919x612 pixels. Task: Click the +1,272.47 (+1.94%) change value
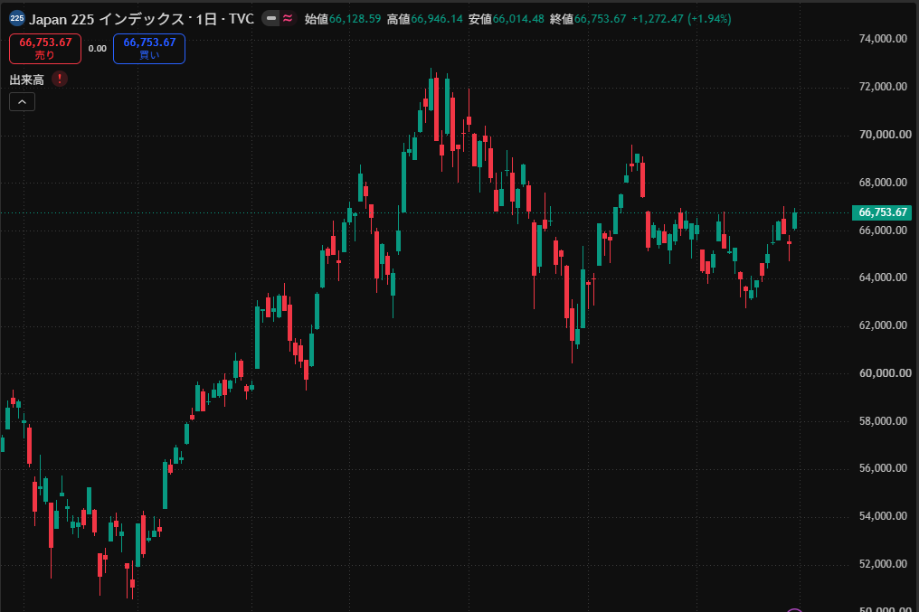click(x=681, y=19)
